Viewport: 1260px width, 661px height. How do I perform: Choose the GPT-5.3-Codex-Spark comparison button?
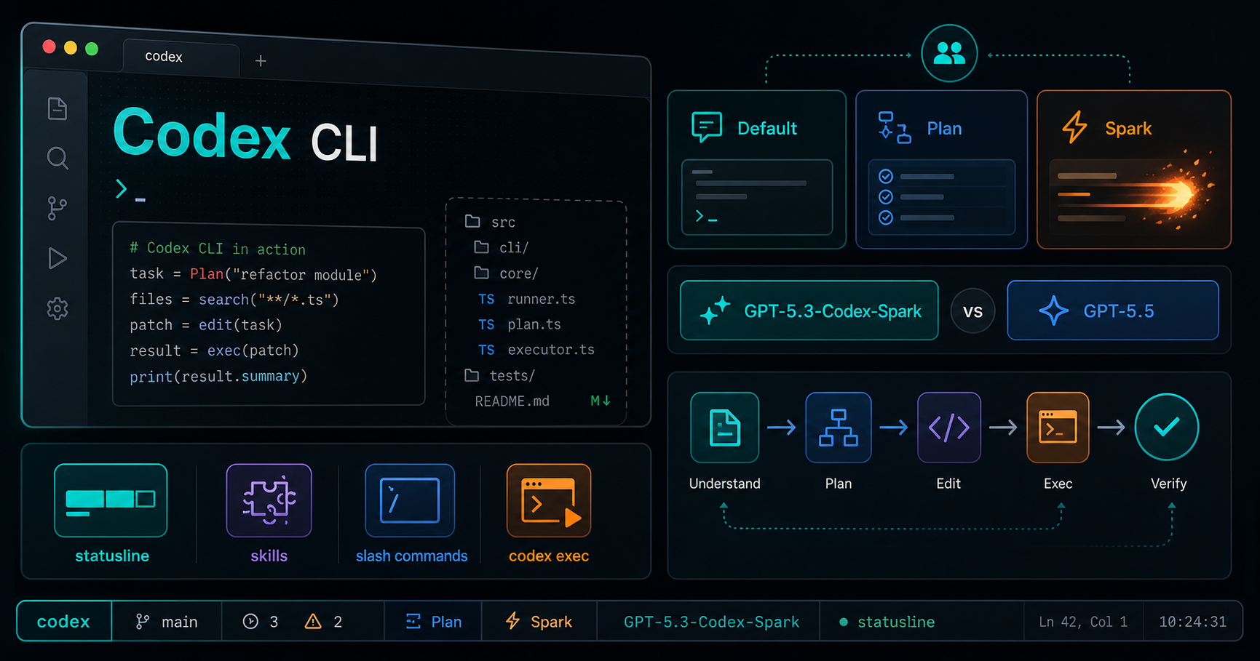pyautogui.click(x=809, y=311)
